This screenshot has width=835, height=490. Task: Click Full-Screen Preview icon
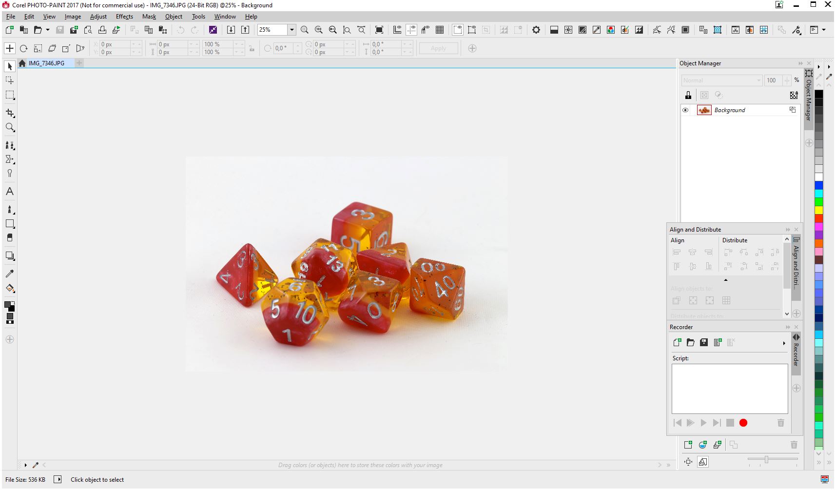[x=379, y=30]
